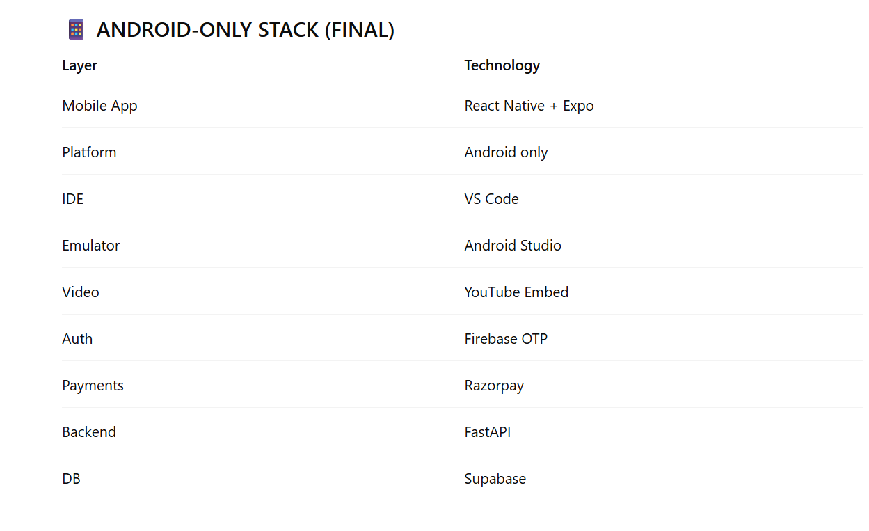
Task: Click the Layer column header
Action: 79,65
